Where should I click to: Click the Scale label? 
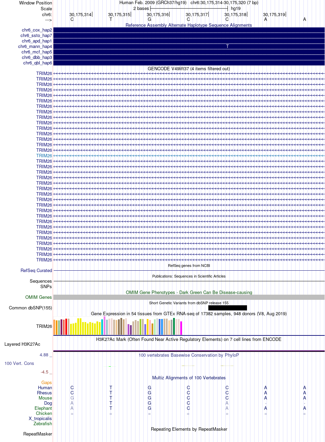tap(46, 9)
